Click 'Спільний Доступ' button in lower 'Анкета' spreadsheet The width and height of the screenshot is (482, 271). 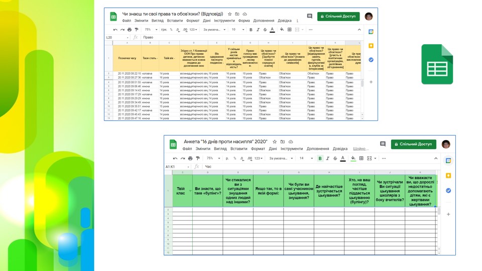[413, 144]
